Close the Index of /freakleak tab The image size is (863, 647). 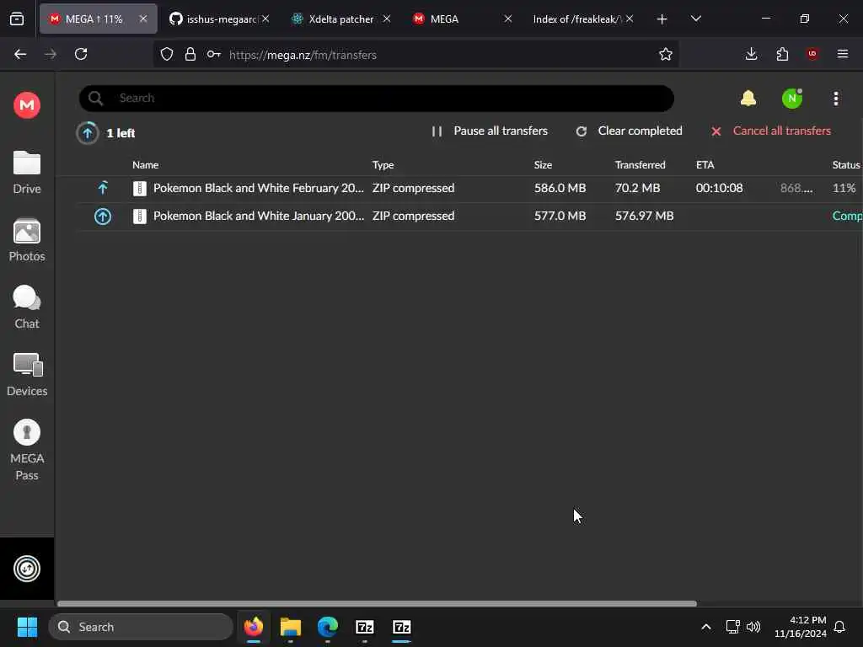pos(630,19)
